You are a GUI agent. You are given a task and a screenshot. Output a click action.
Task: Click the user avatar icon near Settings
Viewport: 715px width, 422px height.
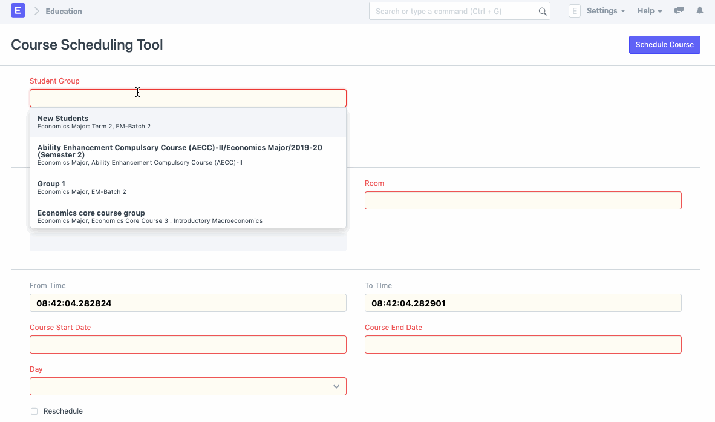pyautogui.click(x=574, y=10)
